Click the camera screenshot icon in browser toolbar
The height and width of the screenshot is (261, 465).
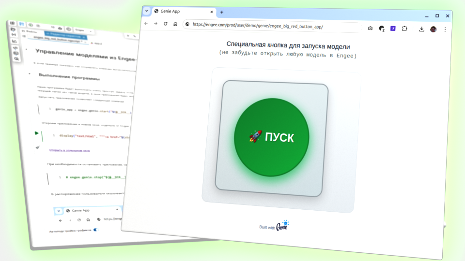[370, 28]
